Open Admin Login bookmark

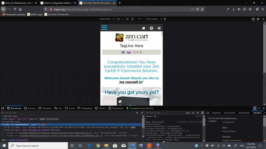tap(35, 14)
